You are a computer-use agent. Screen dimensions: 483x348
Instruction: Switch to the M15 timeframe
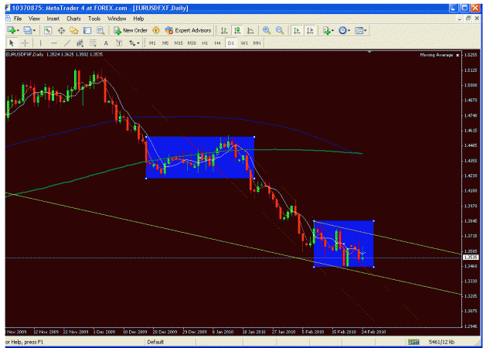coord(179,43)
